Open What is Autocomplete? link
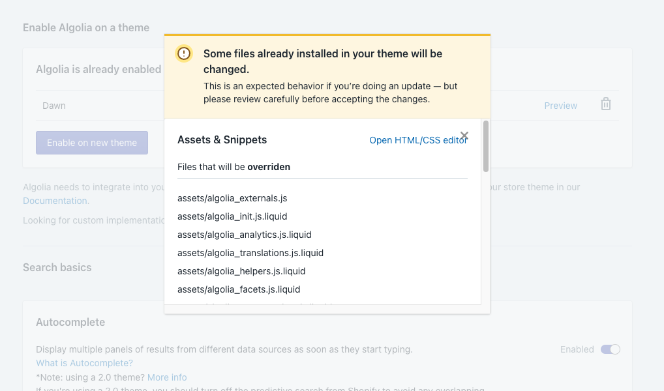This screenshot has width=664, height=391. (x=84, y=363)
